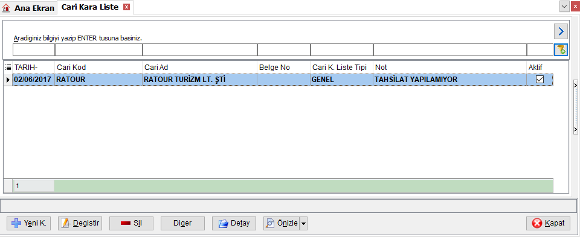Click the funnel filter icon
The image size is (580, 237).
561,50
